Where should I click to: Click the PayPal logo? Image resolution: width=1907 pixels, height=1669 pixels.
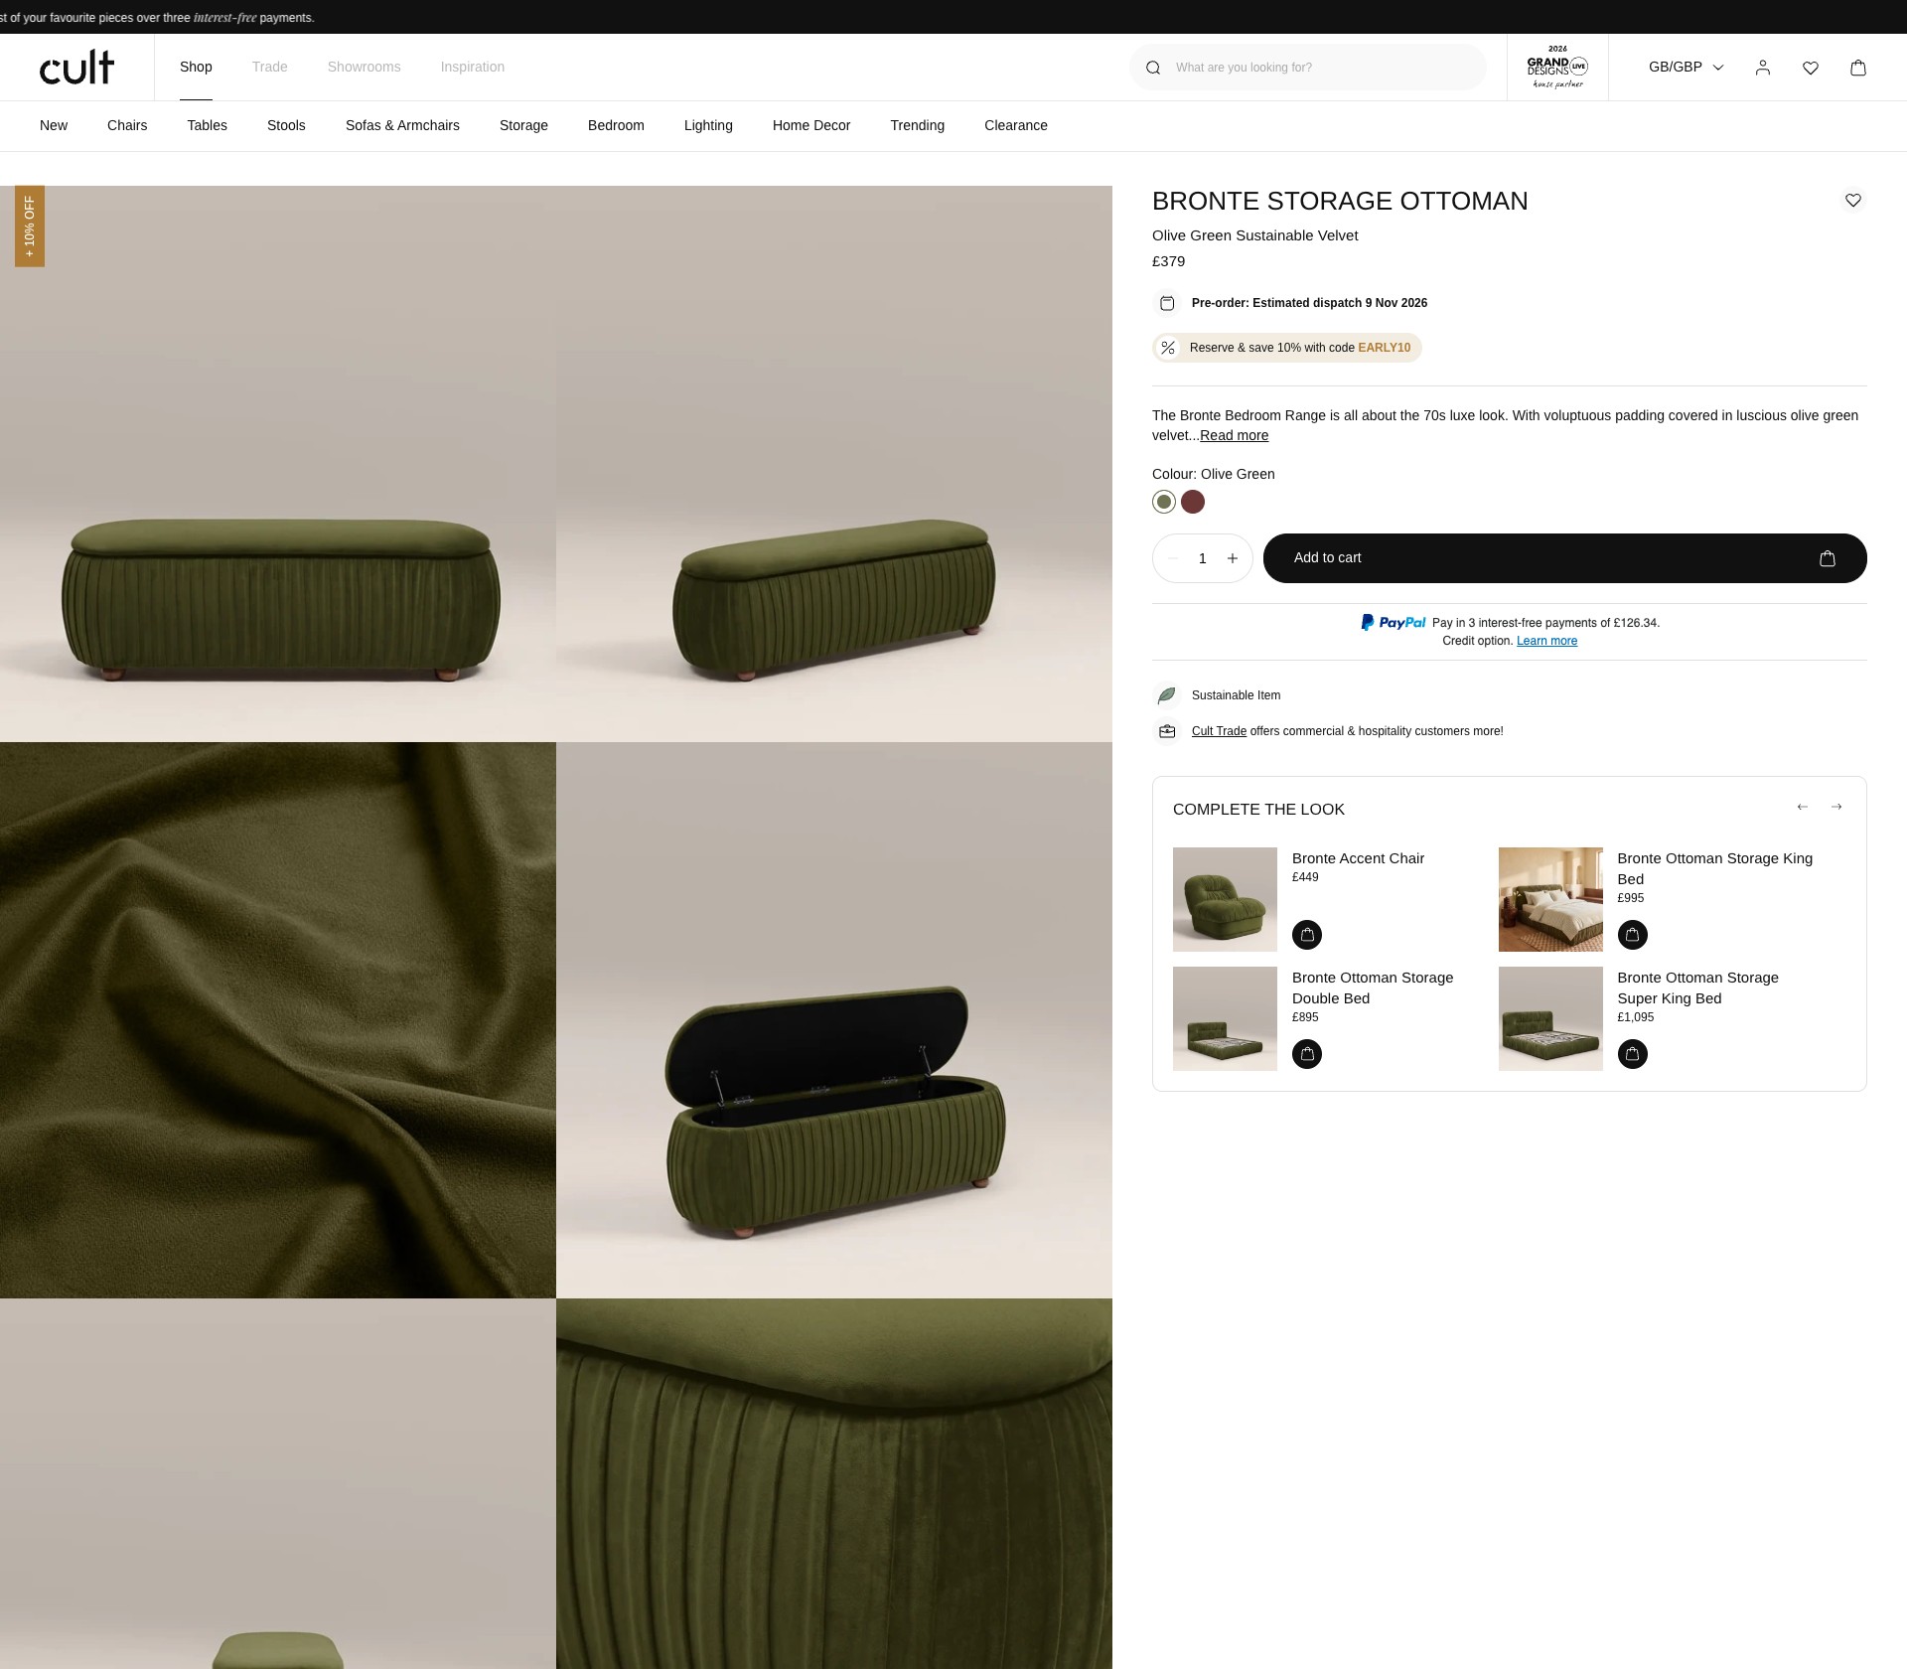click(x=1393, y=623)
